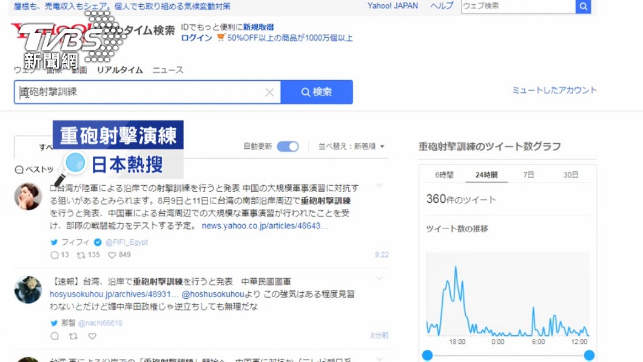This screenshot has height=362, width=643.
Task: Click reply icon on 那智 tweet
Action: (55, 336)
